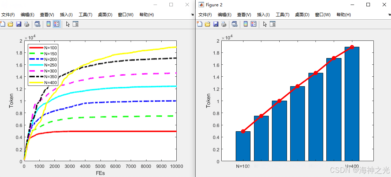
Task: Select the tallest bar above N=400
Action: point(352,104)
